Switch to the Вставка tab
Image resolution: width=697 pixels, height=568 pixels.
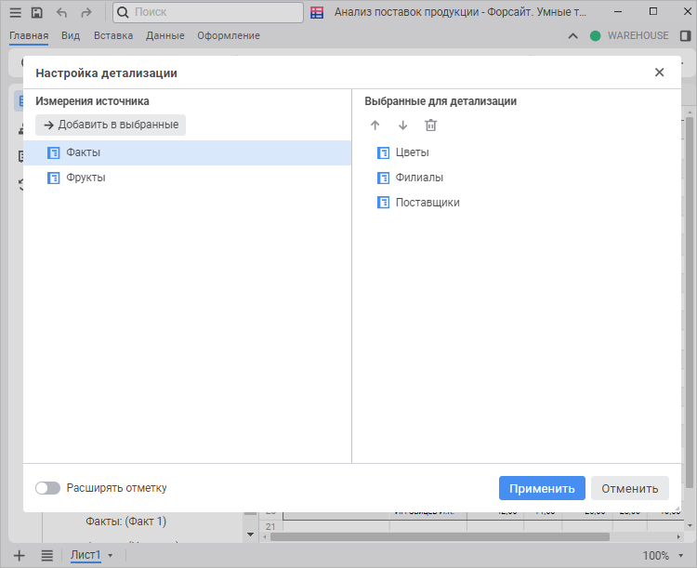[113, 35]
